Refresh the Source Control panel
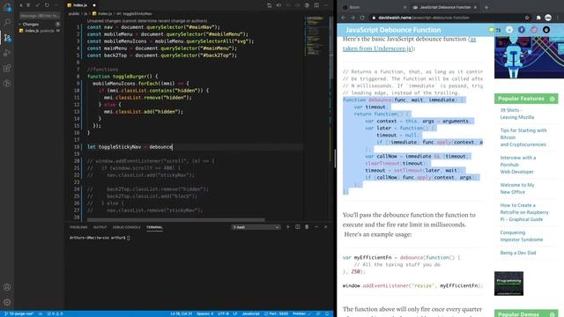The width and height of the screenshot is (564, 317). click(47, 5)
